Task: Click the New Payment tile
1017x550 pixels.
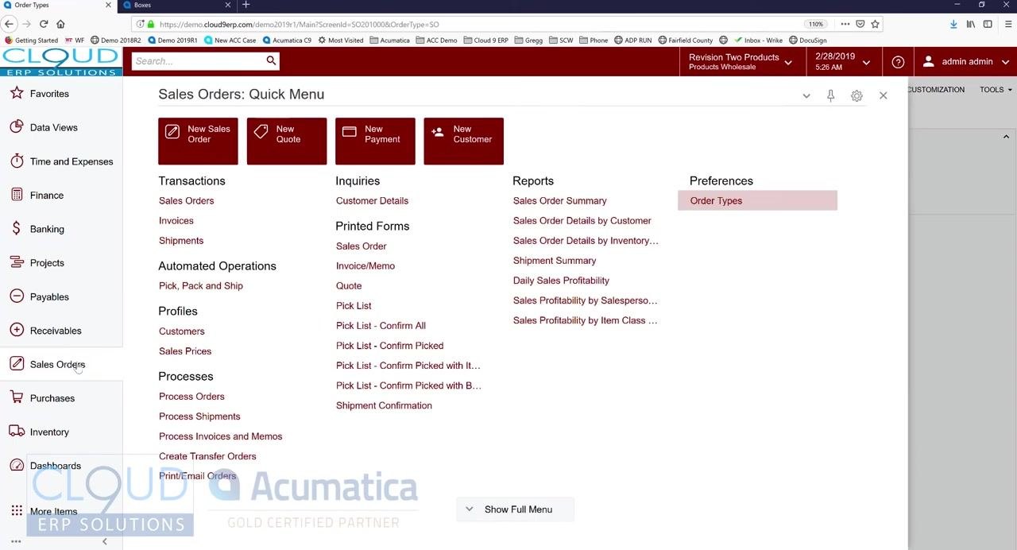Action: coord(375,141)
